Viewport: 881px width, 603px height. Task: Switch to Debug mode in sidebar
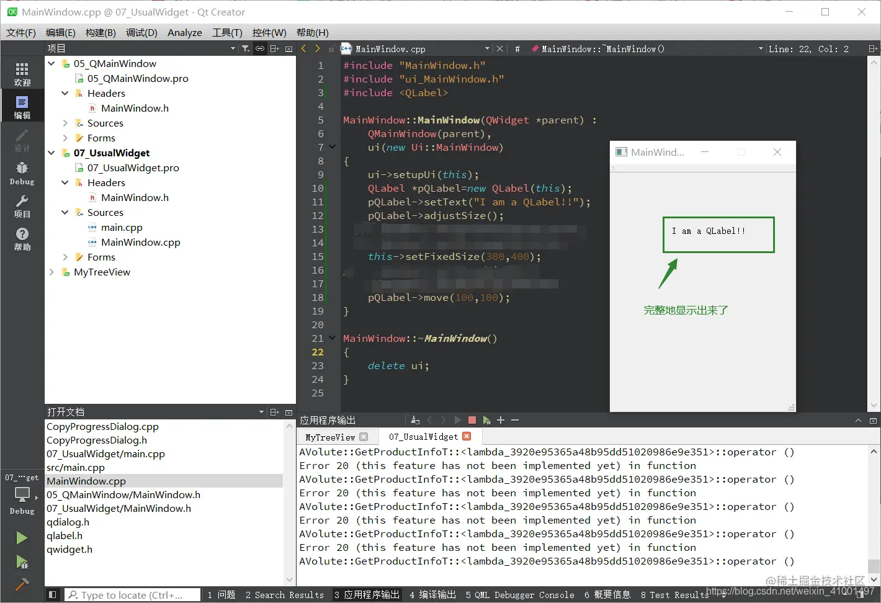pos(22,172)
